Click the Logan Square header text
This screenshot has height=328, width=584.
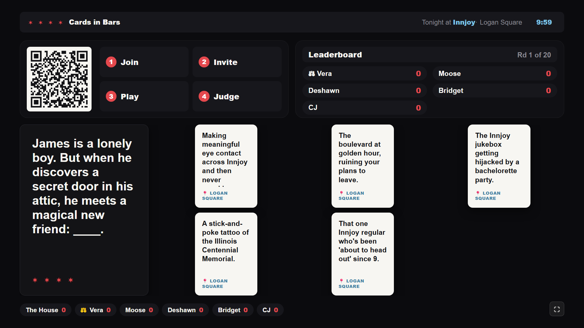(501, 22)
